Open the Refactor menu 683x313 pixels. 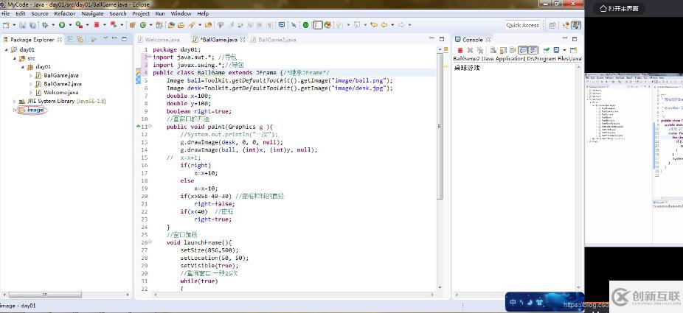[x=64, y=13]
